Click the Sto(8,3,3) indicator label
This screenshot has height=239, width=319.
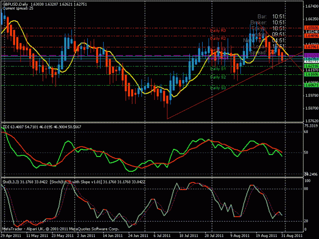[26, 182]
